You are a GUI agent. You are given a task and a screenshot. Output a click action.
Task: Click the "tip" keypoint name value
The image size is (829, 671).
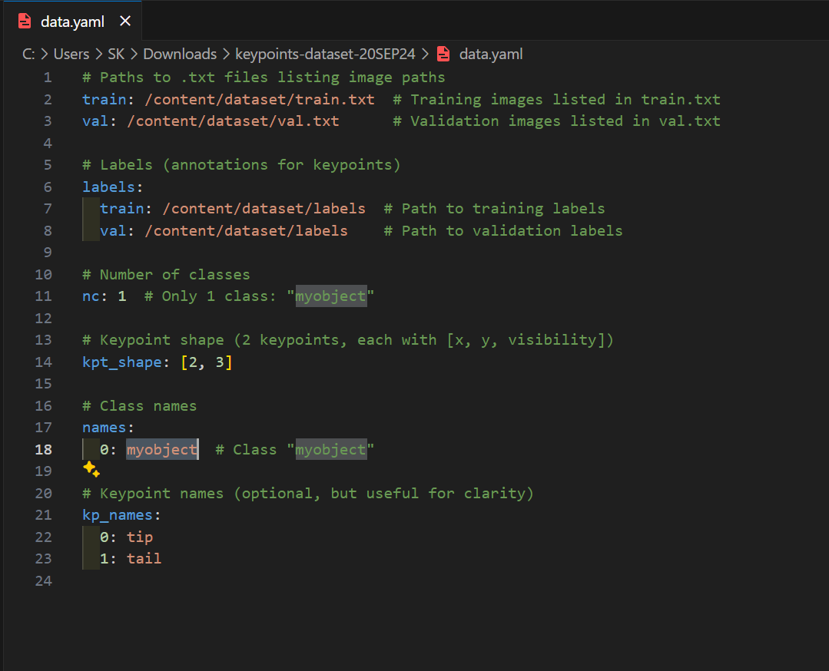coord(140,537)
